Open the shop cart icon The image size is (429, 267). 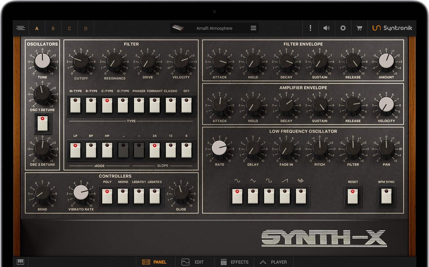359,28
